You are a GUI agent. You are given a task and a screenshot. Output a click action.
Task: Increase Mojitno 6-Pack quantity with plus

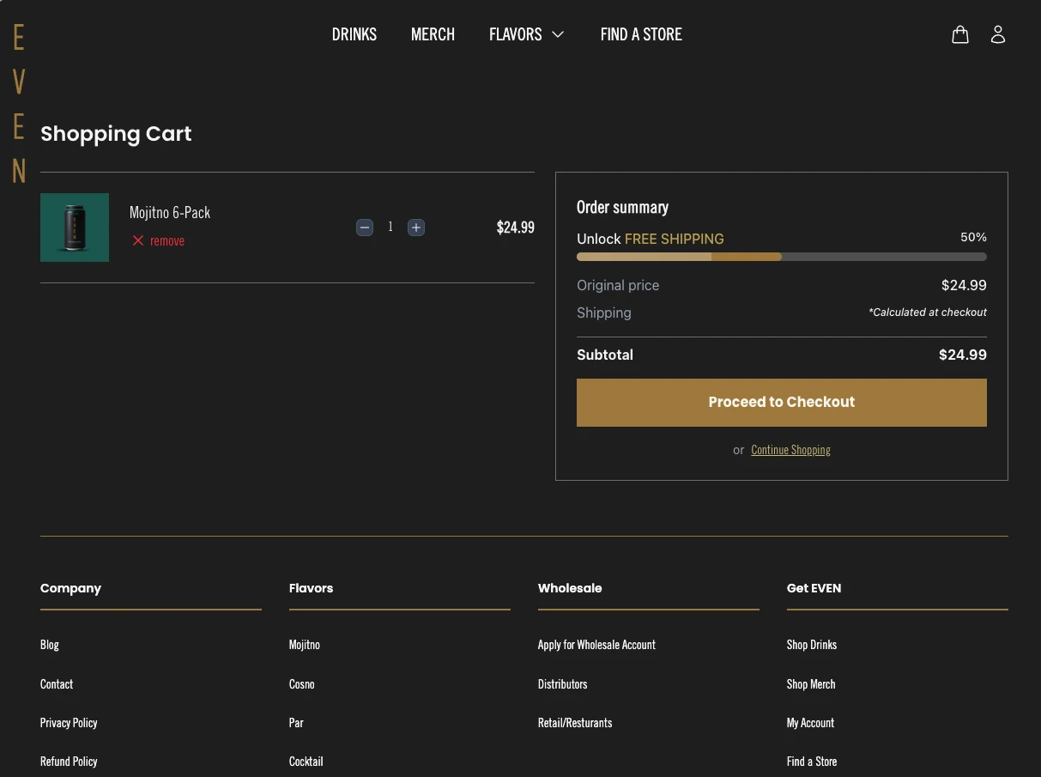416,228
